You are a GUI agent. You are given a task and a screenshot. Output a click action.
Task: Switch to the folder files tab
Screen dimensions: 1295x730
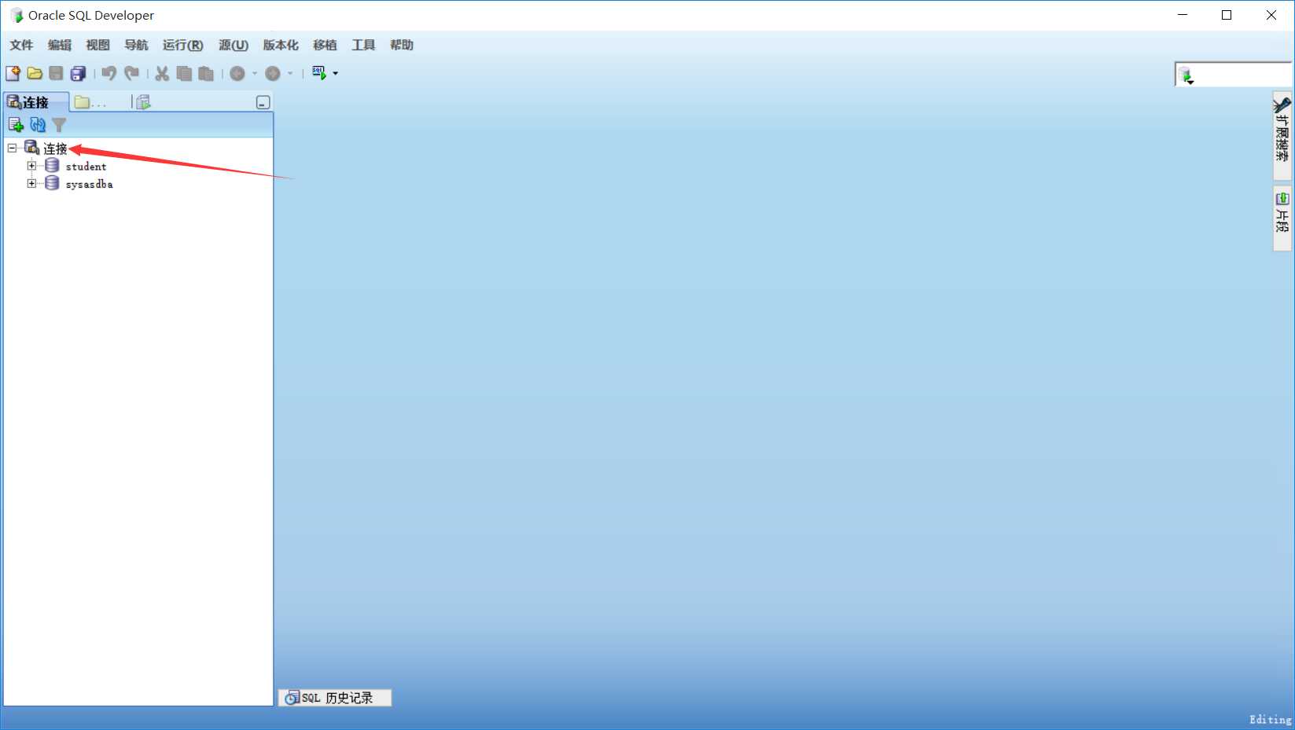[x=90, y=102]
